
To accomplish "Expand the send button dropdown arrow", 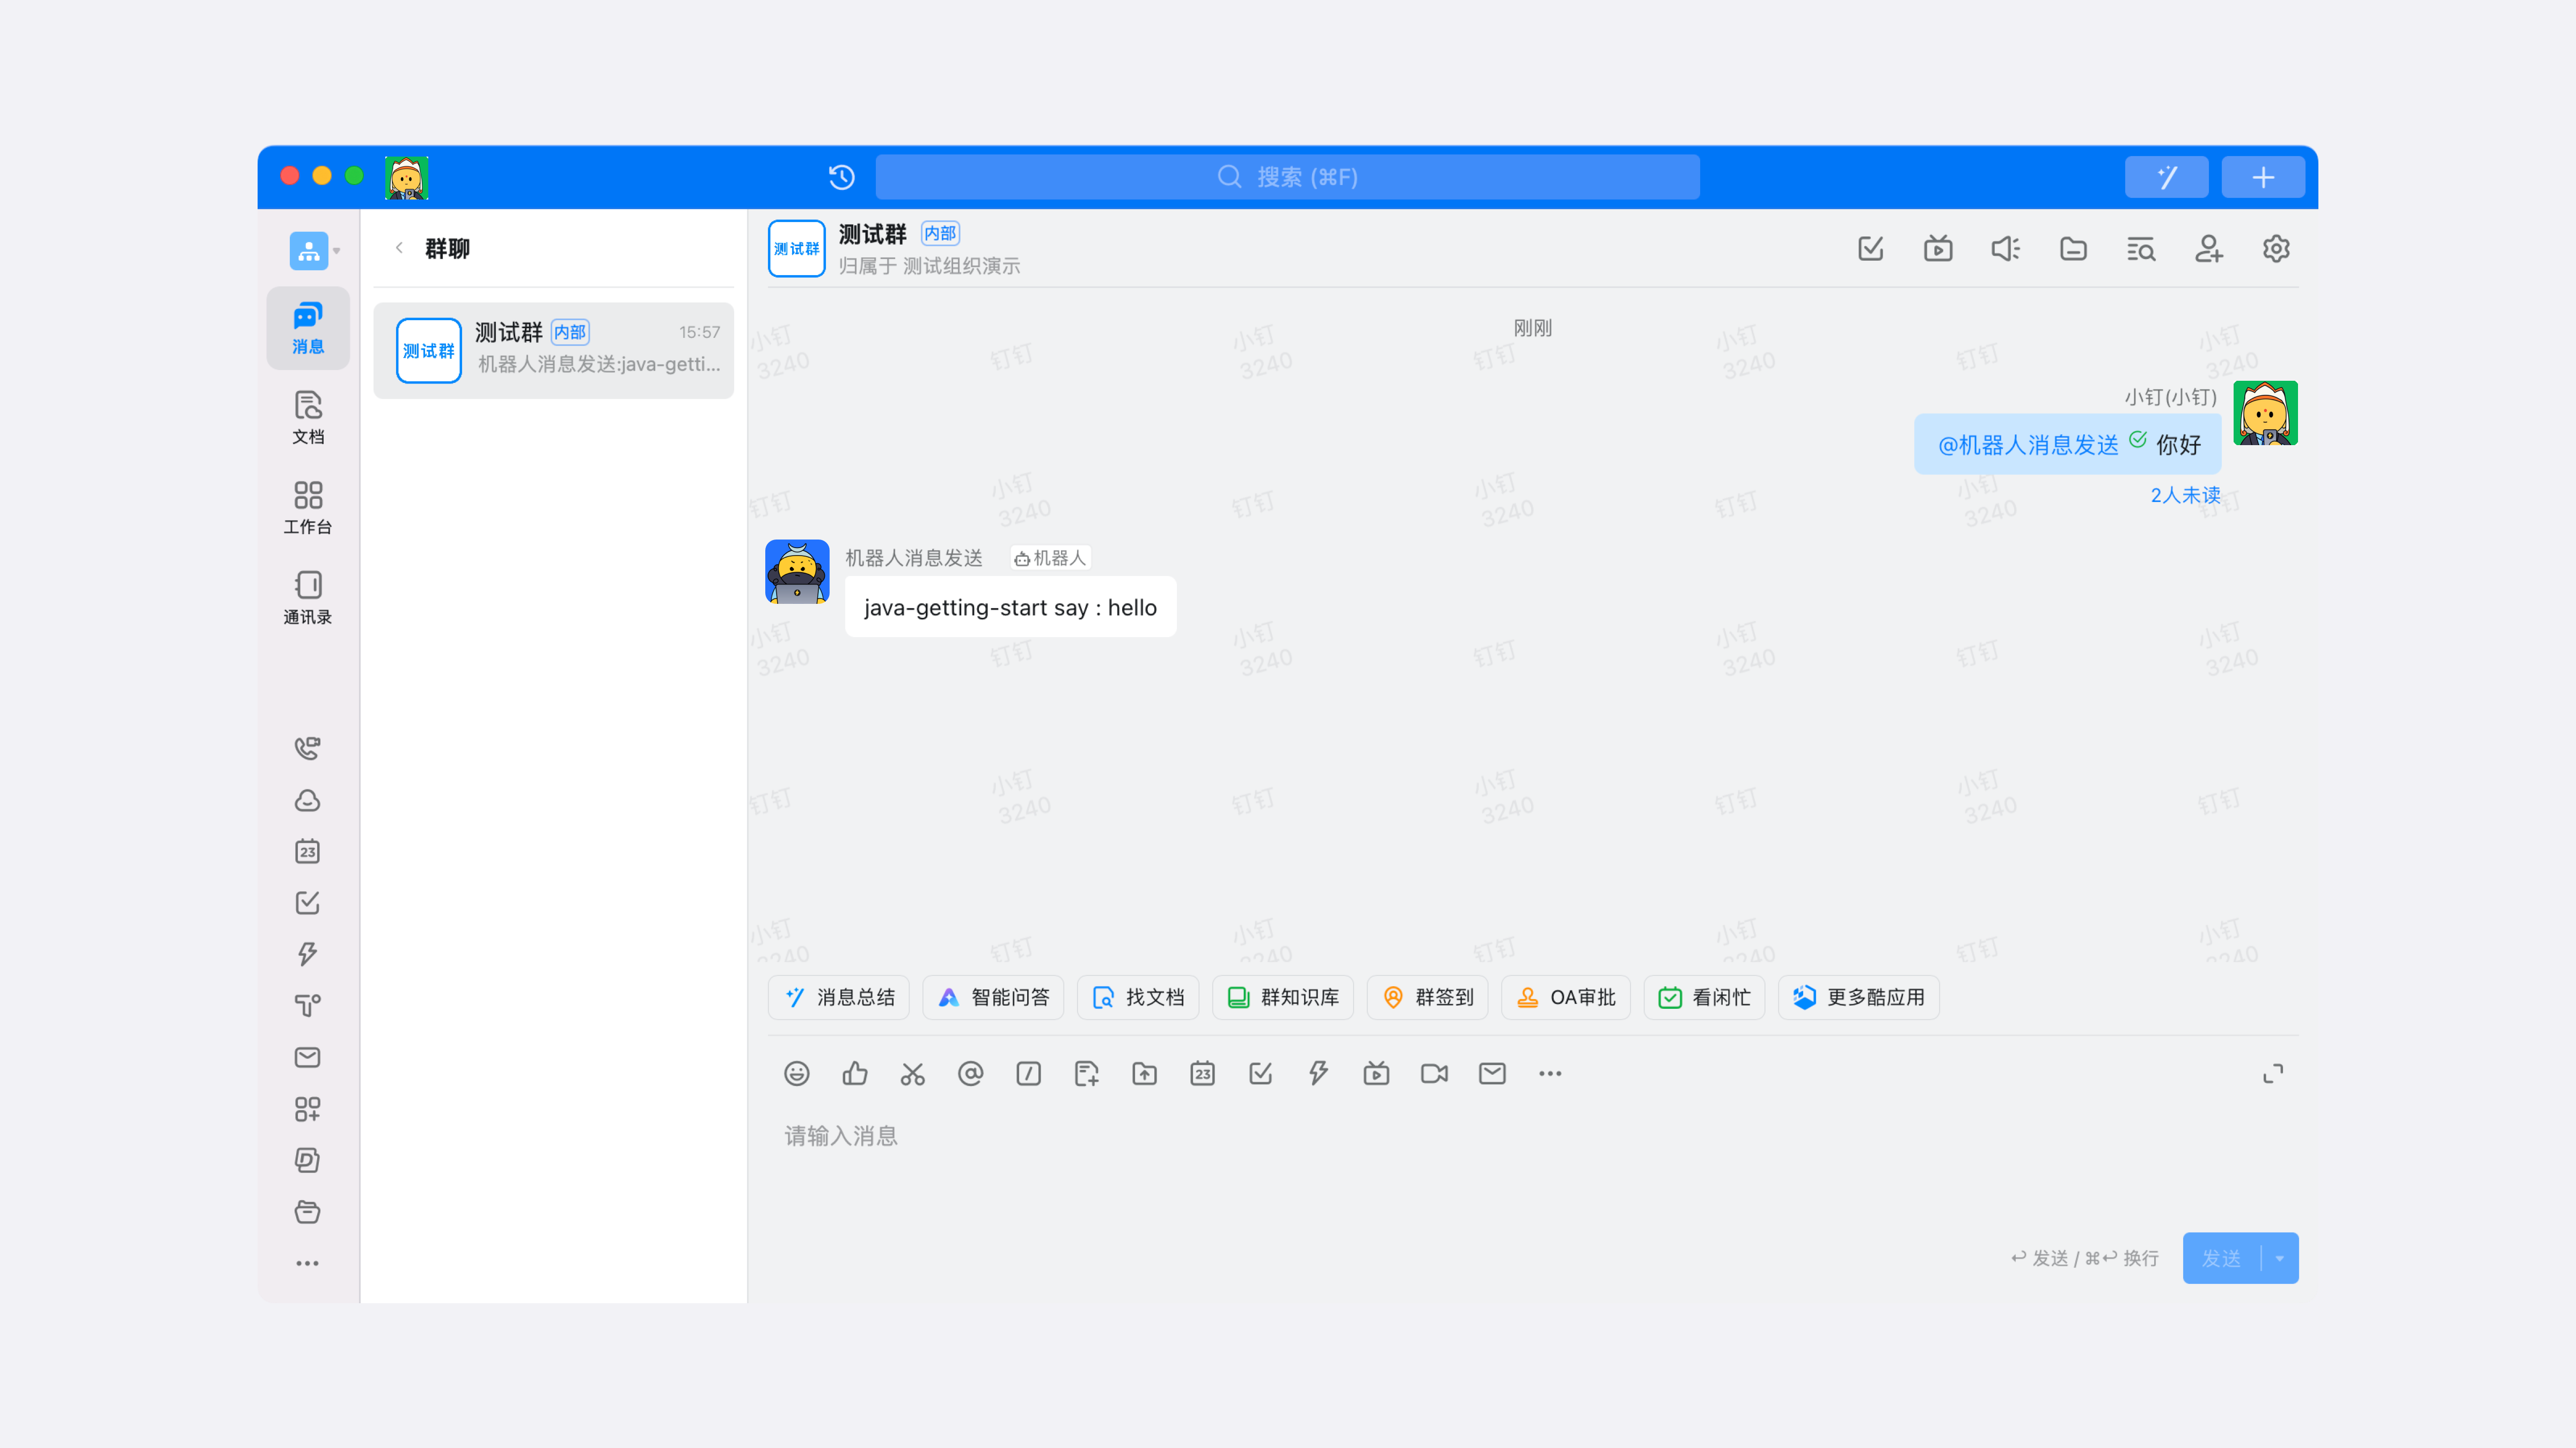I will [2280, 1258].
